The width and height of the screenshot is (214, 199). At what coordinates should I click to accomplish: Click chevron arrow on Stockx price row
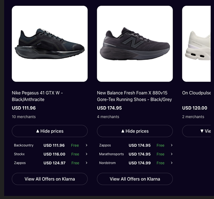click(x=86, y=154)
